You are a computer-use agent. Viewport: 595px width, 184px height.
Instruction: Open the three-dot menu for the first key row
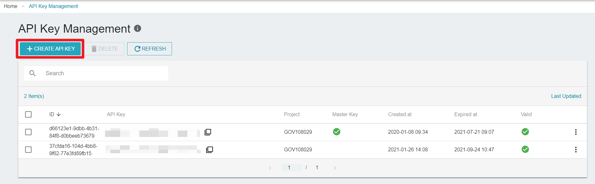pyautogui.click(x=575, y=132)
